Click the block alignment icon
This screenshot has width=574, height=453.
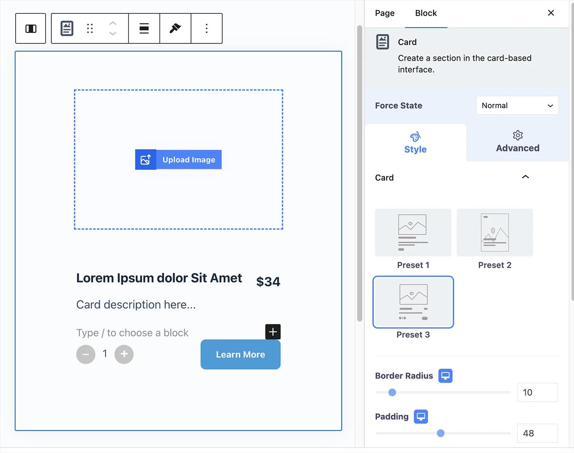[144, 28]
